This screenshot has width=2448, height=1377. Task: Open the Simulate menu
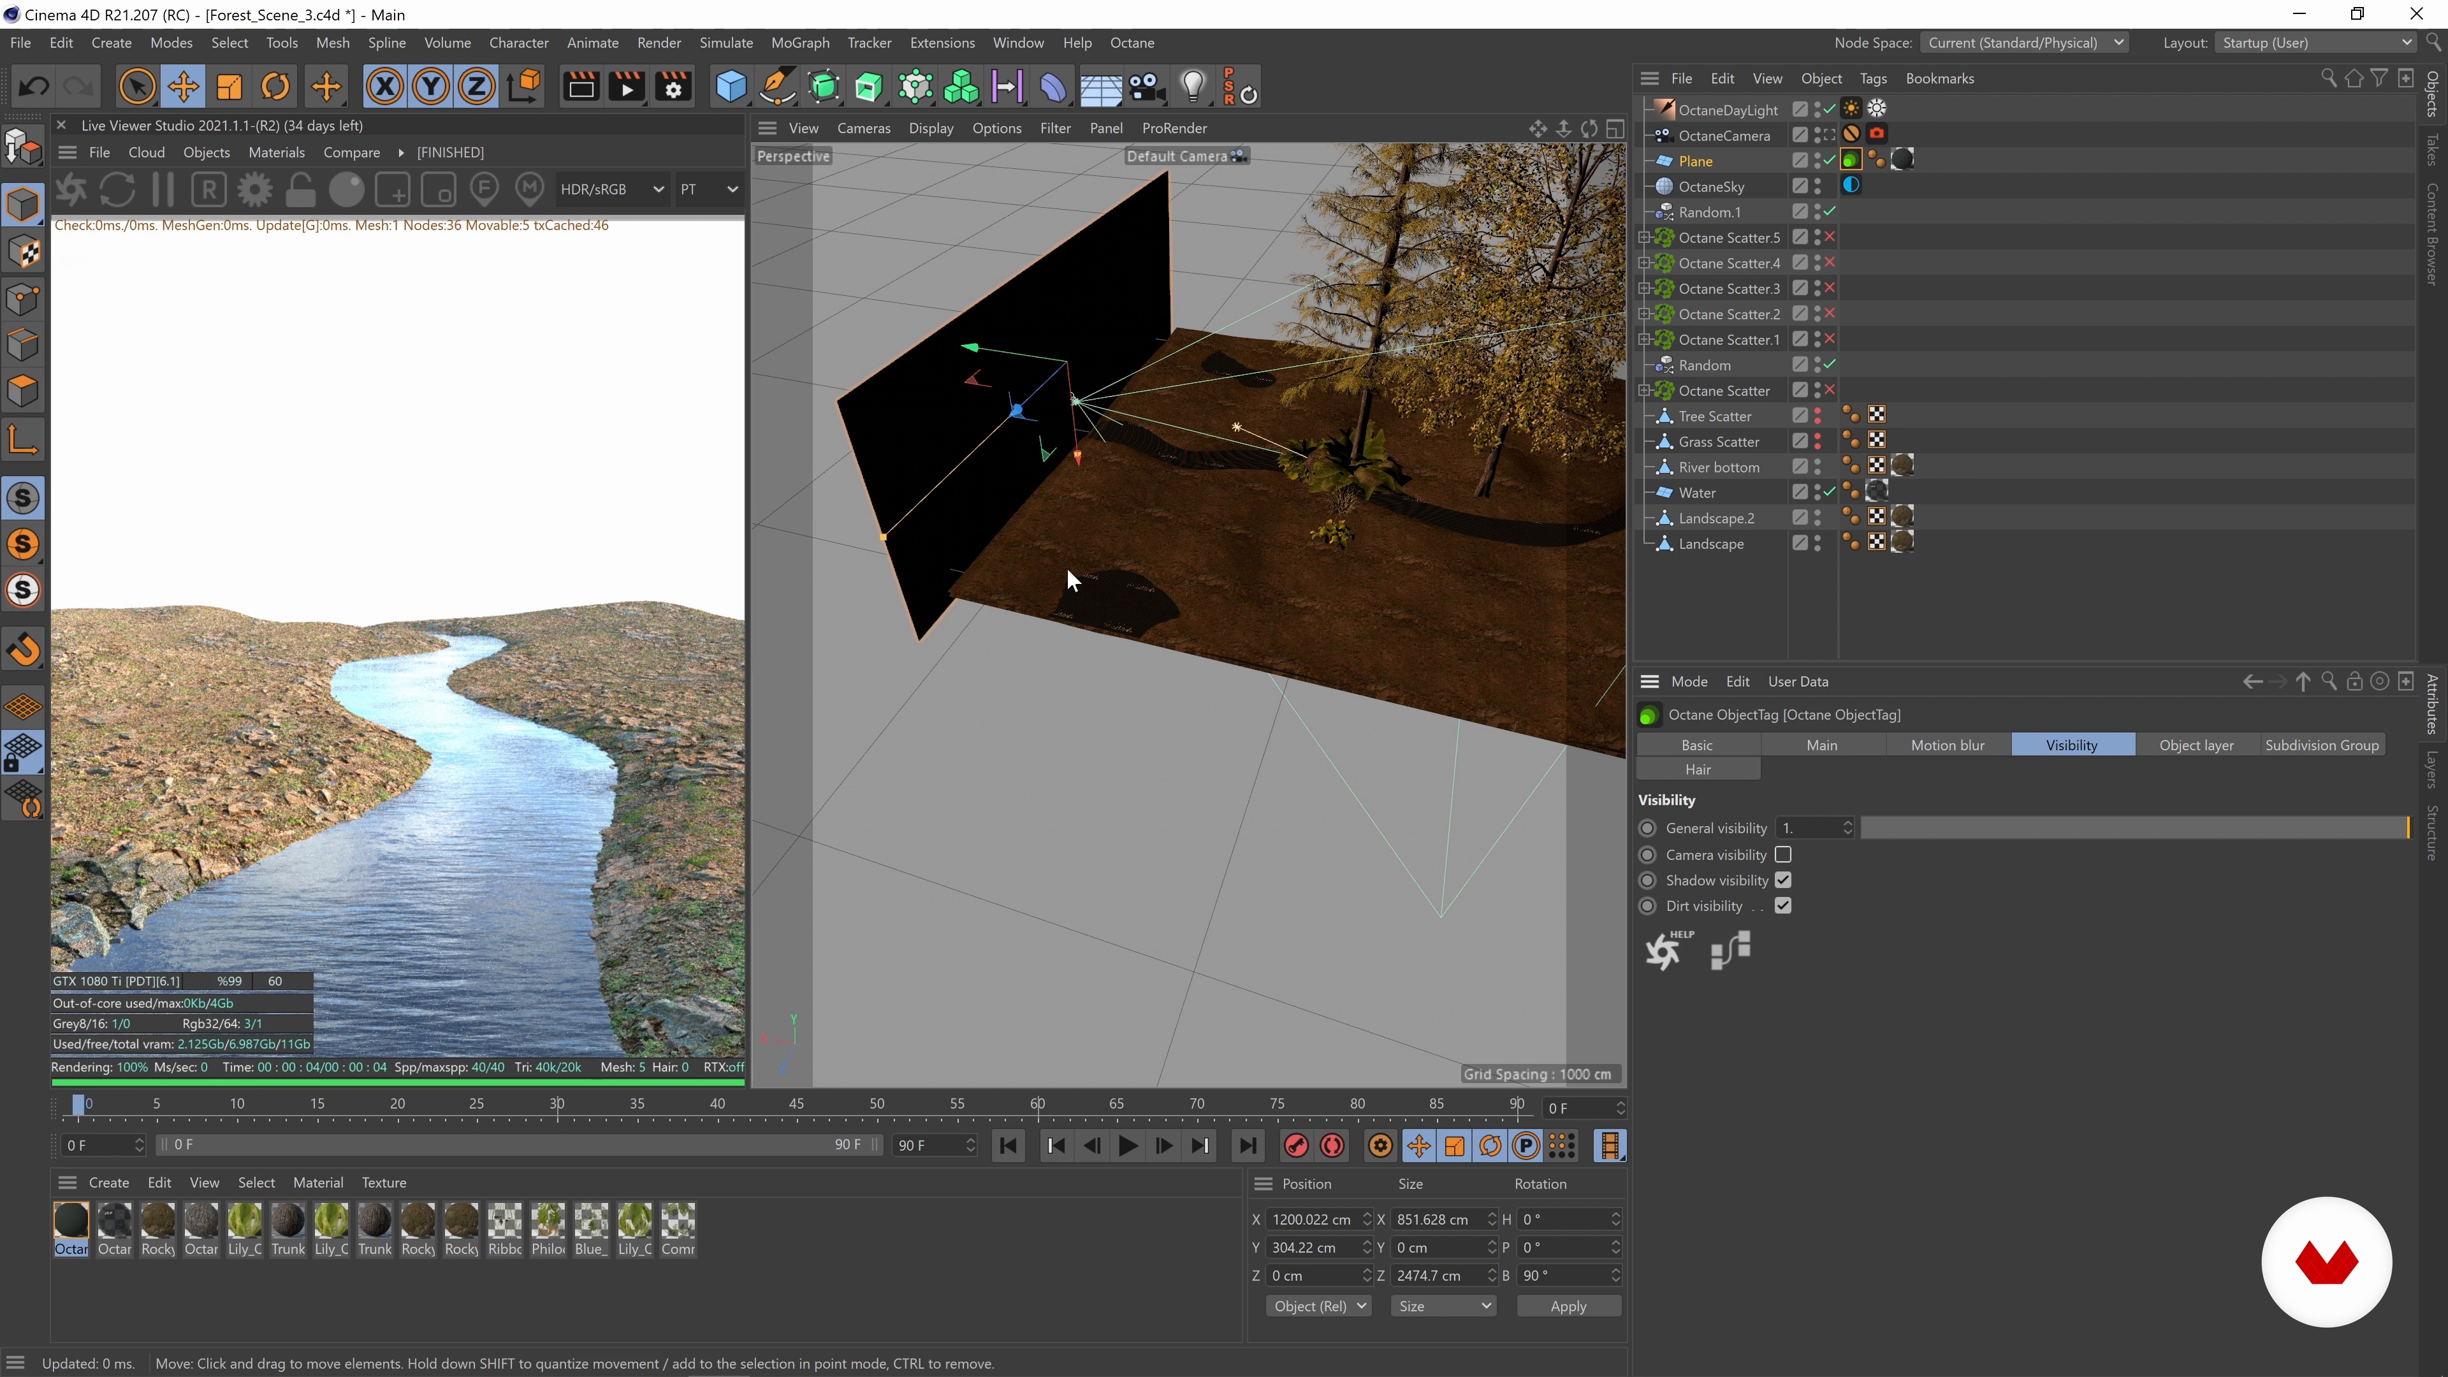point(726,43)
